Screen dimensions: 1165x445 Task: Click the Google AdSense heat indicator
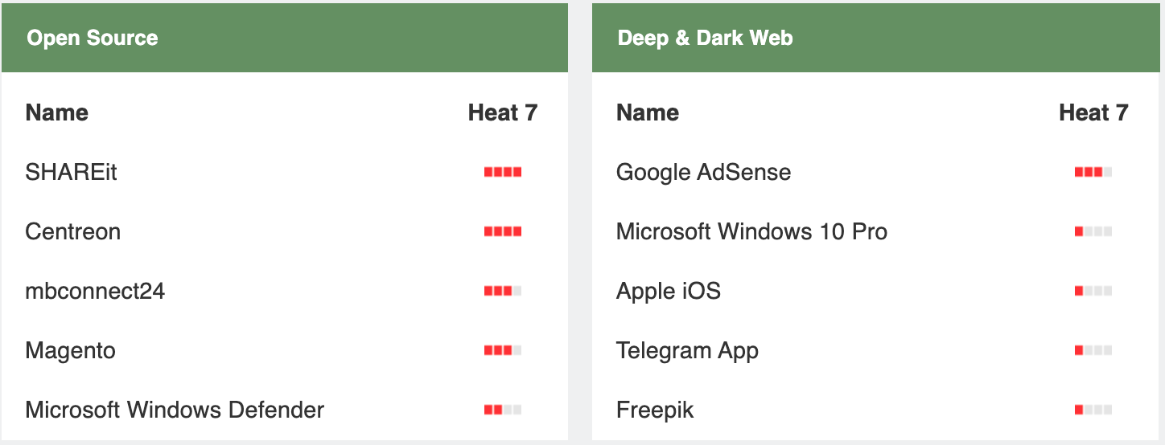(1093, 172)
